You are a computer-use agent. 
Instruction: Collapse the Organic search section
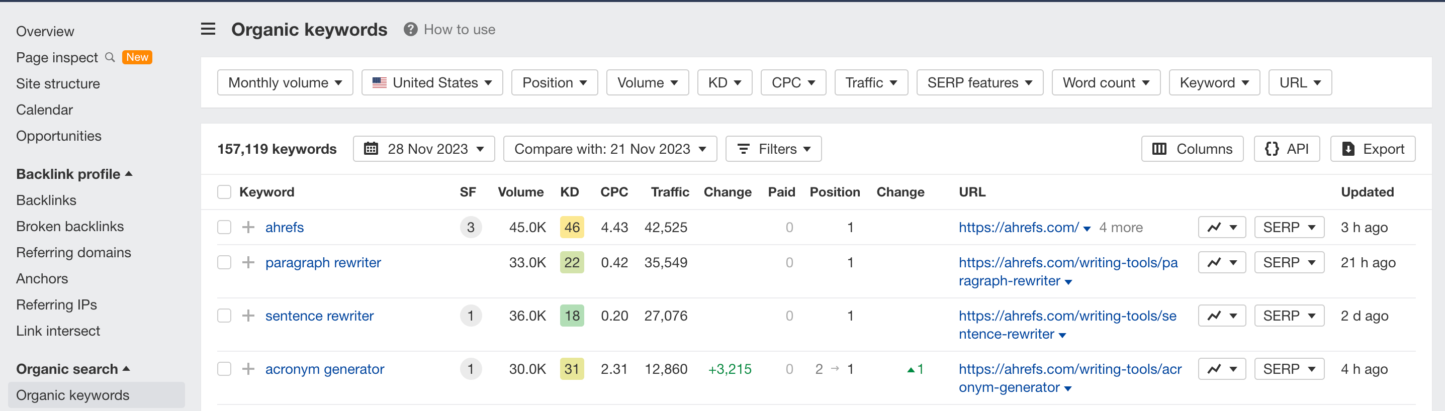pos(73,369)
